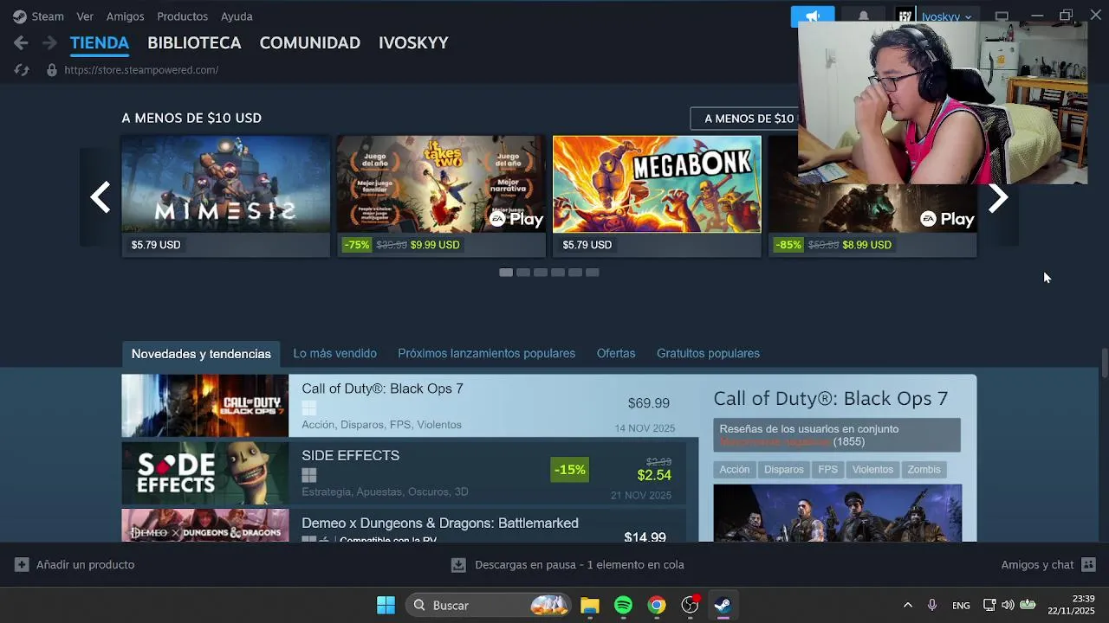1109x623 pixels.
Task: Click the Windows platform icon under SIDE EFFECTS
Action: [309, 475]
